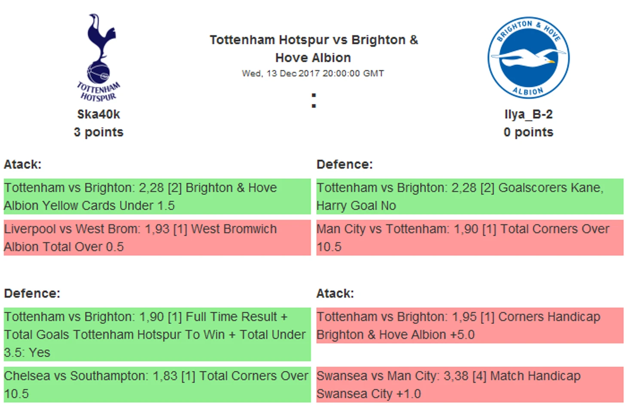Click the Brighton & Hove Albion badge
Image resolution: width=627 pixels, height=412 pixels.
[x=529, y=58]
